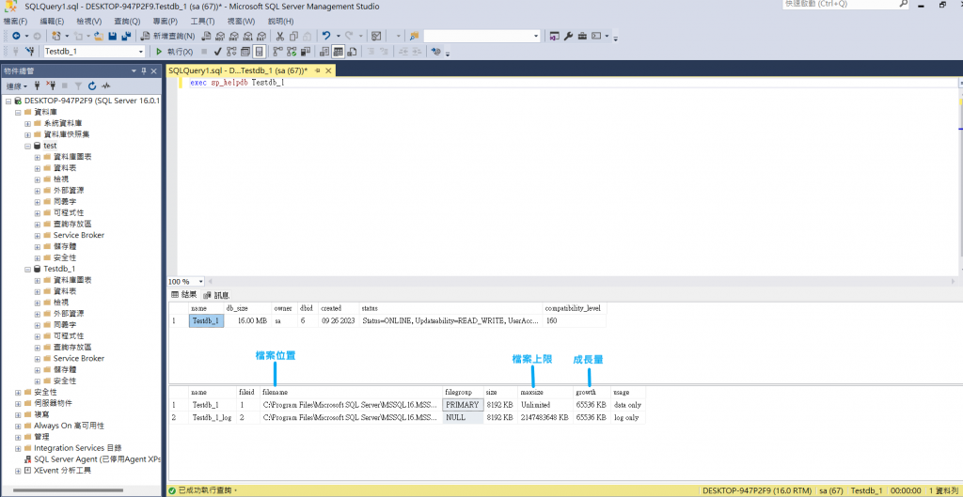Open the 100 % zoom dropdown

[x=201, y=282]
